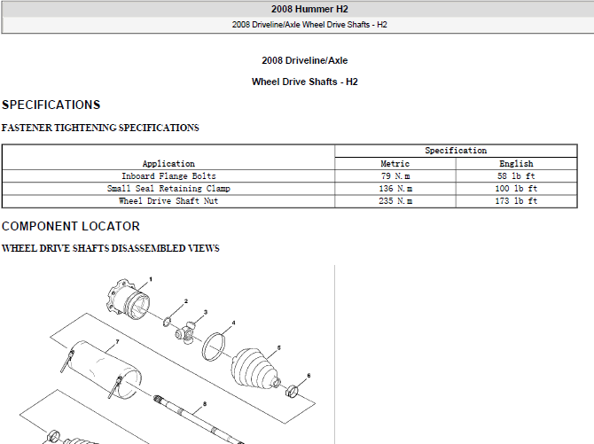Viewport: 594px width, 444px height.
Task: Select the Wheel Drive Shaft Nut row
Action: (x=290, y=201)
